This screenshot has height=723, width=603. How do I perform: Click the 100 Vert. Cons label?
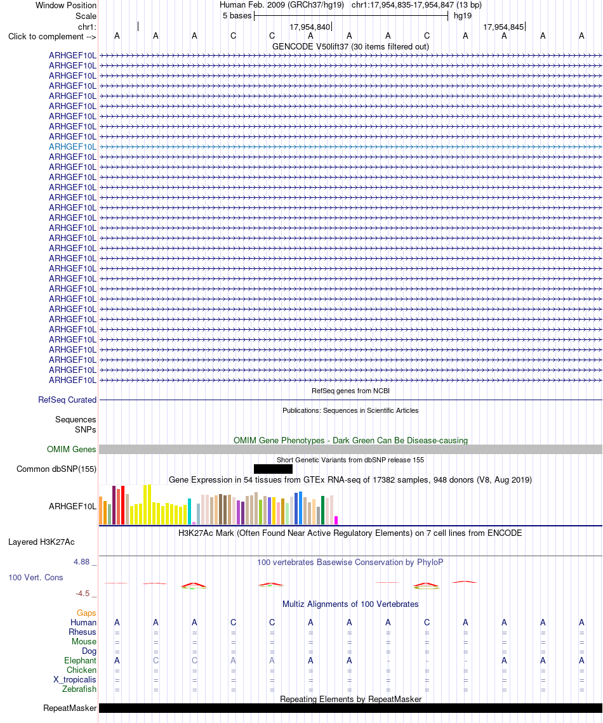(36, 577)
